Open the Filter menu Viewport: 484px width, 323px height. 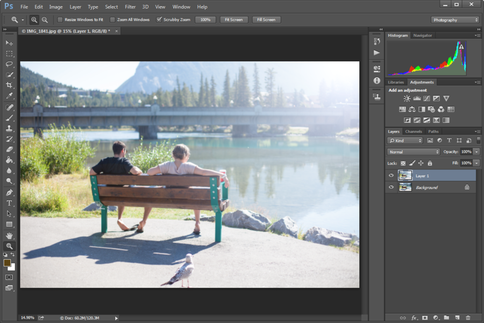coord(130,7)
